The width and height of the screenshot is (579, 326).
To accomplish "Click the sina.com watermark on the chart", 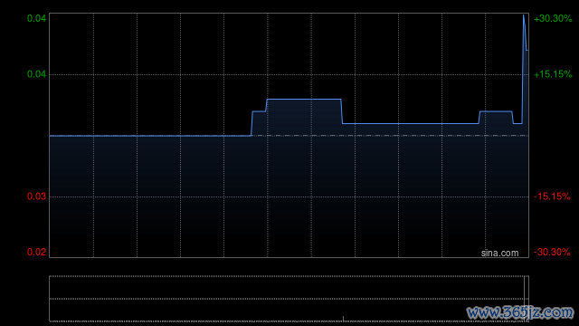I will tap(499, 254).
